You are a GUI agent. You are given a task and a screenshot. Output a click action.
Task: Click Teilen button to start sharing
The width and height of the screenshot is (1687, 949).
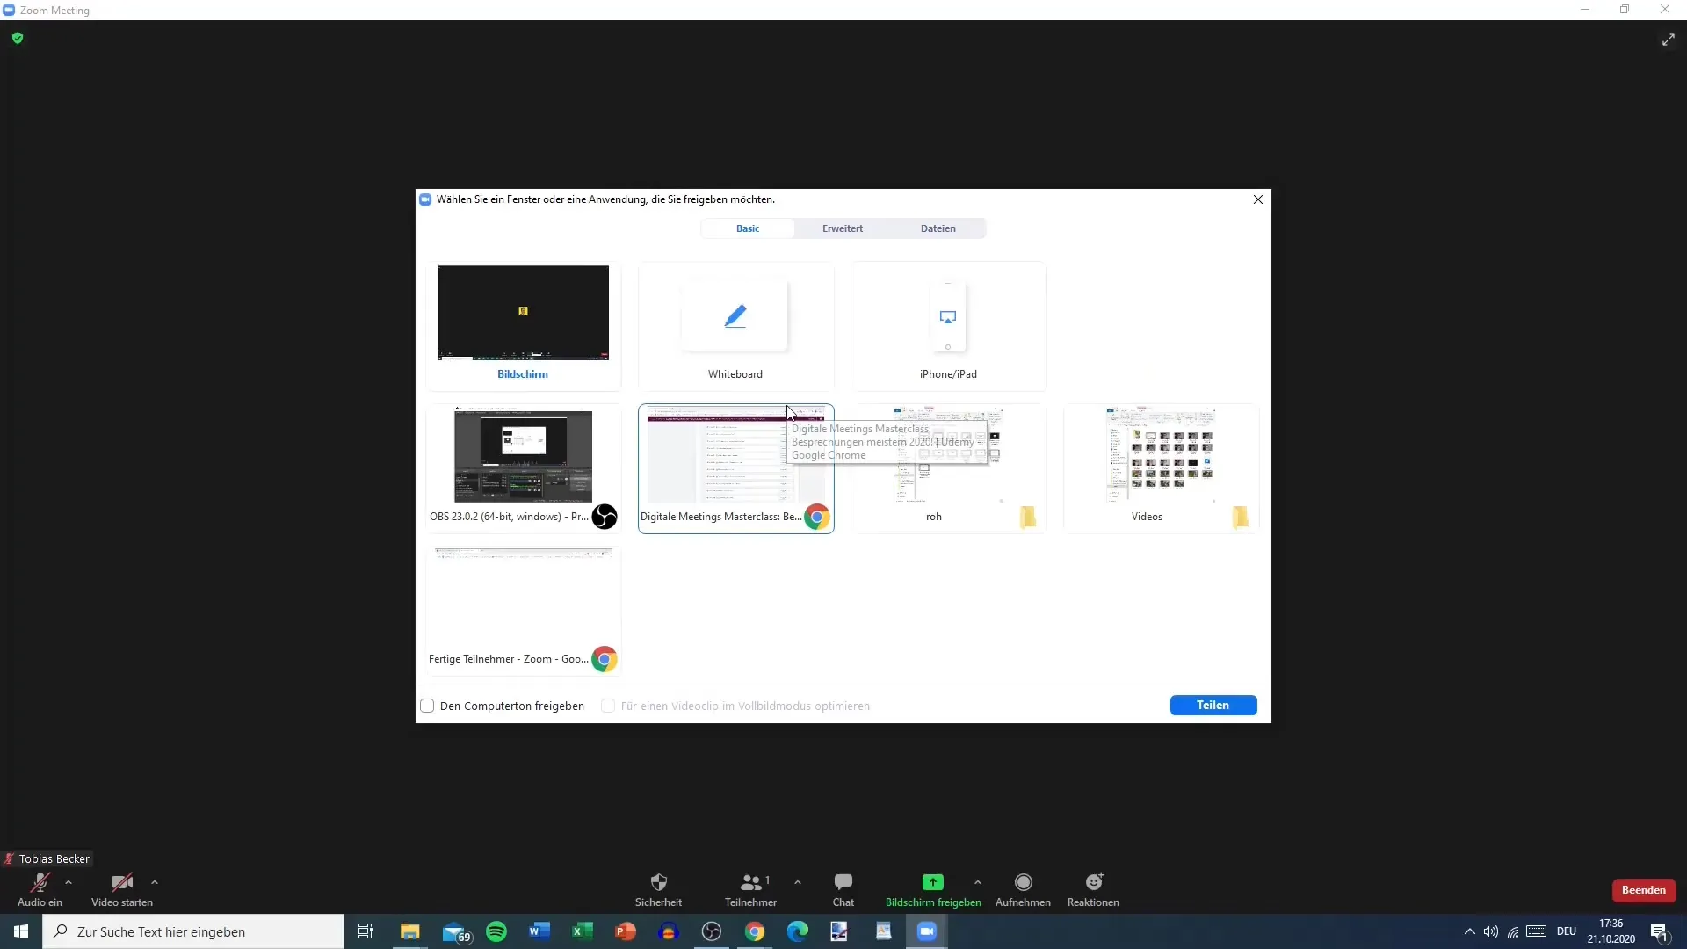click(x=1213, y=705)
